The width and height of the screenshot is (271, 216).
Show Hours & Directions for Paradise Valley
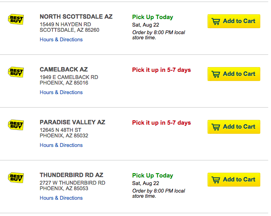tap(61, 145)
